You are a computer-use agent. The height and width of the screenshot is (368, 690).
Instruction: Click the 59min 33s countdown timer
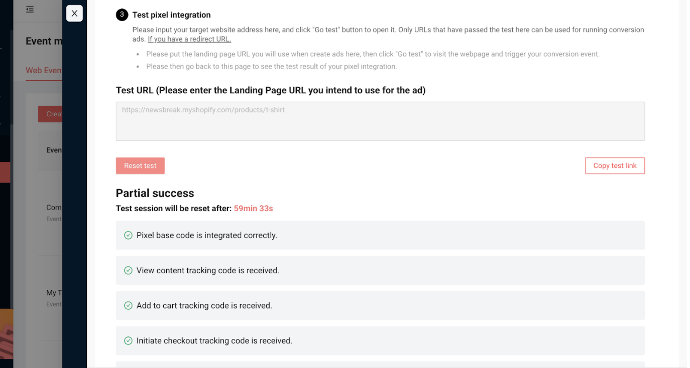[253, 208]
